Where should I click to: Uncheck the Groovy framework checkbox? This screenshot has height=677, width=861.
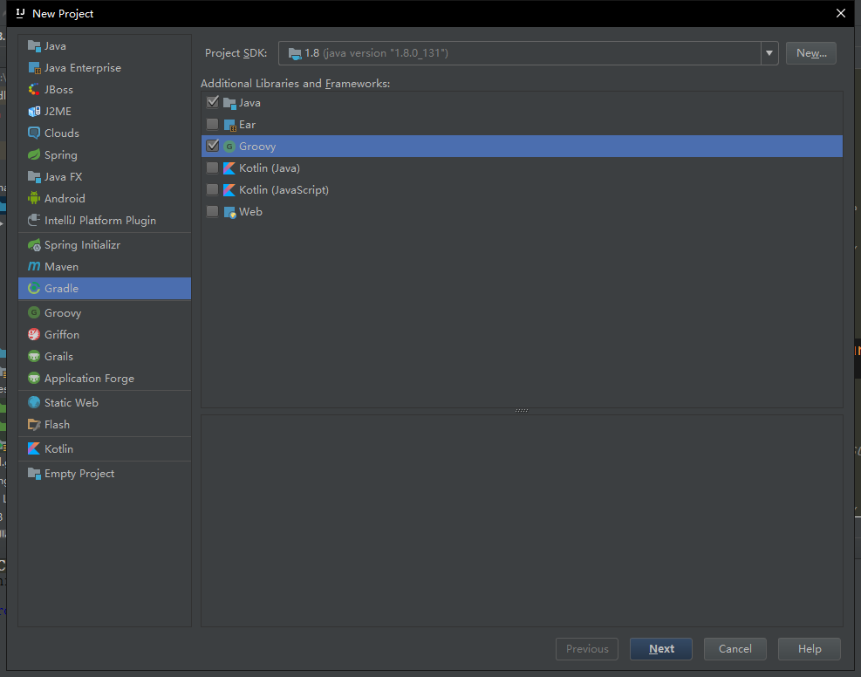(x=213, y=146)
